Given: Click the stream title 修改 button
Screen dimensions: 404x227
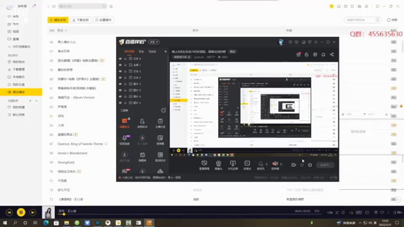Looking at the screenshot, I should [x=232, y=52].
